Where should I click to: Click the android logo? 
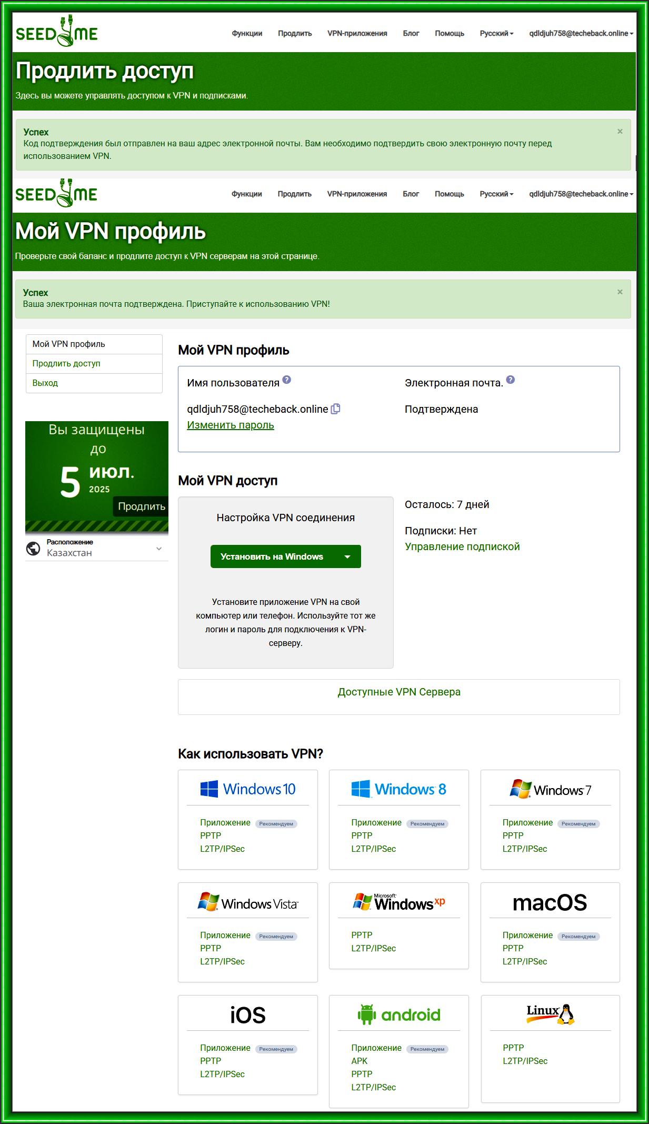click(x=399, y=1014)
